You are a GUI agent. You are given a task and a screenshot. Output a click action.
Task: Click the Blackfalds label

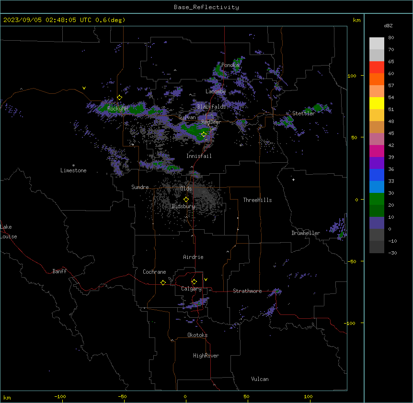tap(211, 107)
